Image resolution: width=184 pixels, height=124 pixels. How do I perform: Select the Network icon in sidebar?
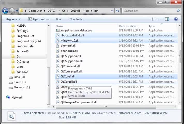point(8,97)
